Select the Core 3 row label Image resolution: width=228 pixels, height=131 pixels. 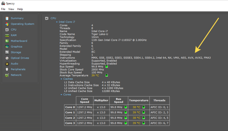click(x=70, y=123)
